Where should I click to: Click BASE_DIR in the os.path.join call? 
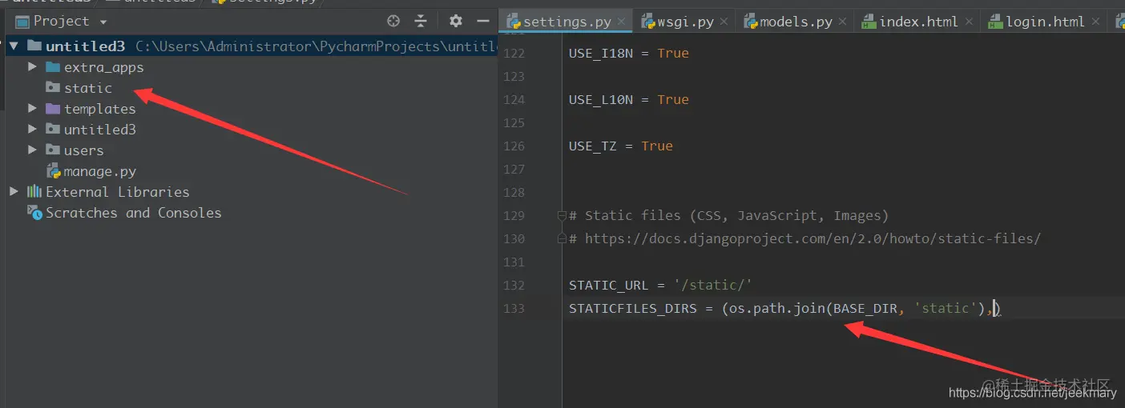point(865,308)
